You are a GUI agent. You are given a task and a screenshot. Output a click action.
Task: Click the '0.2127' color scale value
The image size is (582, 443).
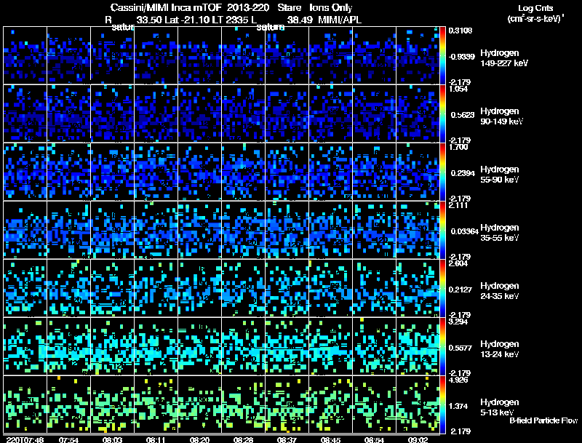coord(461,290)
